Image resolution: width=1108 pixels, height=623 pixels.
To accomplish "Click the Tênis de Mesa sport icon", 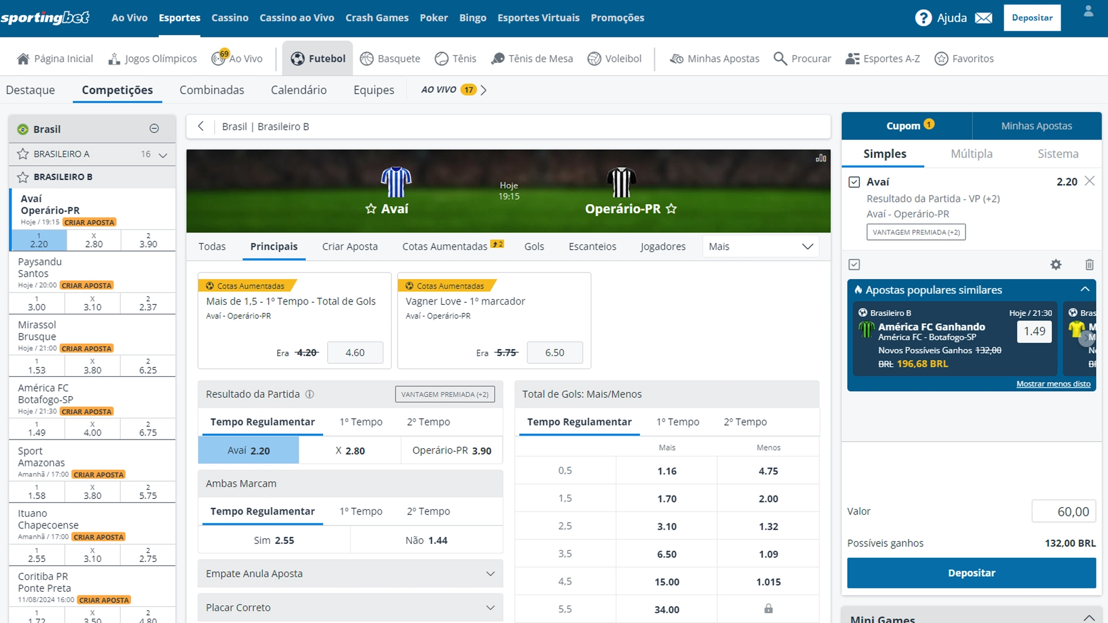I will click(x=497, y=58).
